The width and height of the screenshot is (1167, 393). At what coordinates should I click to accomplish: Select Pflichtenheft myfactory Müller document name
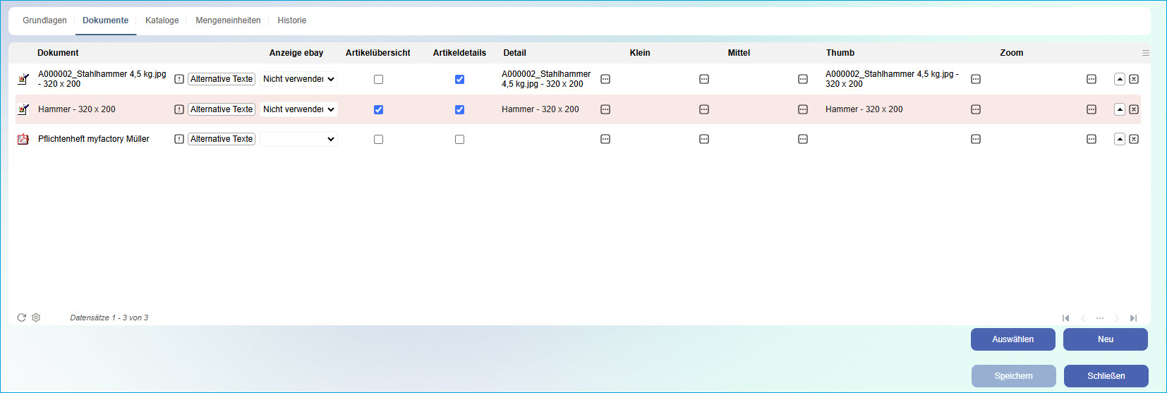coord(94,139)
